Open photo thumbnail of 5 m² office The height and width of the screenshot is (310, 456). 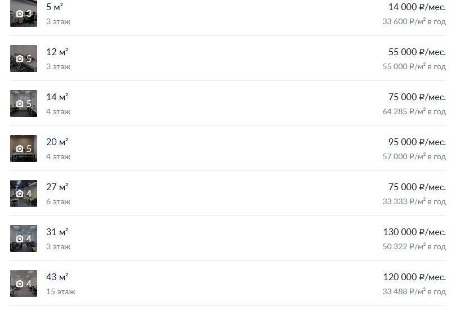point(24,14)
